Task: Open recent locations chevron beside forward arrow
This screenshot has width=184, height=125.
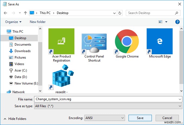Action: click(20, 13)
